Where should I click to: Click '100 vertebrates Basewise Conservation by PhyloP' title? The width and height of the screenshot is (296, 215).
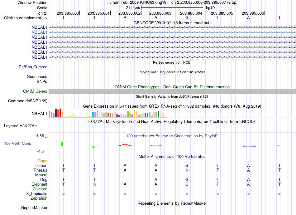click(172, 136)
